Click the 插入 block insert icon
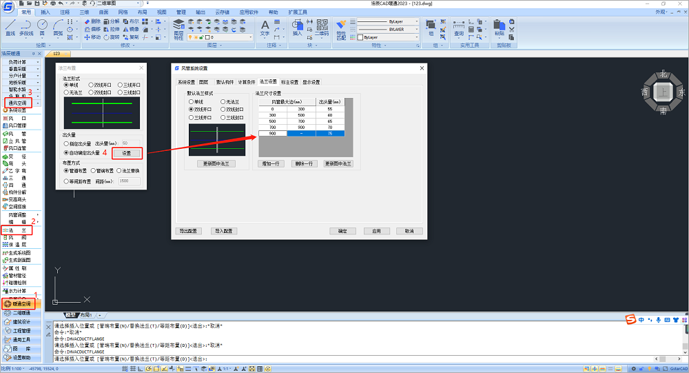Screen dimensions: 689x373 click(298, 28)
